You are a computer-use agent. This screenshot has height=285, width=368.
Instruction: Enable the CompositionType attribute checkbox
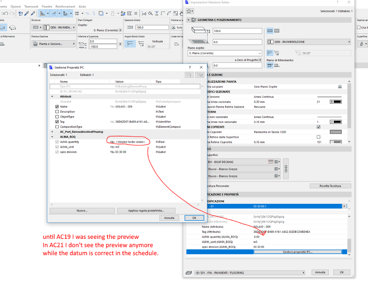pos(57,127)
